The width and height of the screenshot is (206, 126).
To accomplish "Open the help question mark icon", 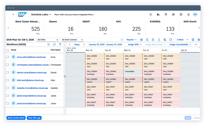I will (x=181, y=15).
